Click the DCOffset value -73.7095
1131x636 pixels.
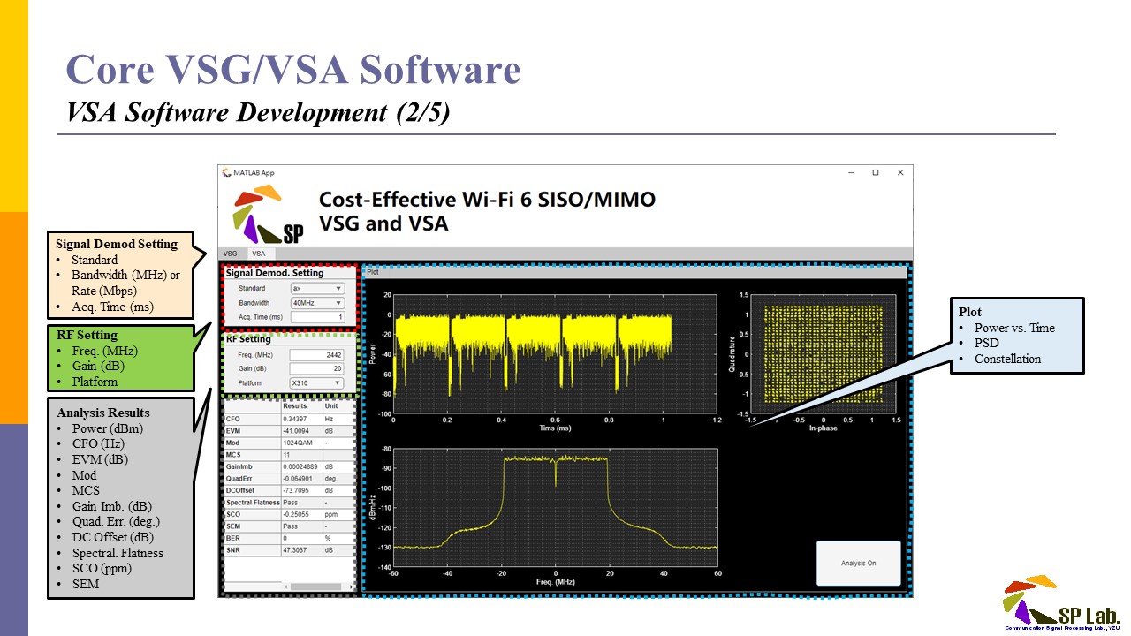click(301, 491)
